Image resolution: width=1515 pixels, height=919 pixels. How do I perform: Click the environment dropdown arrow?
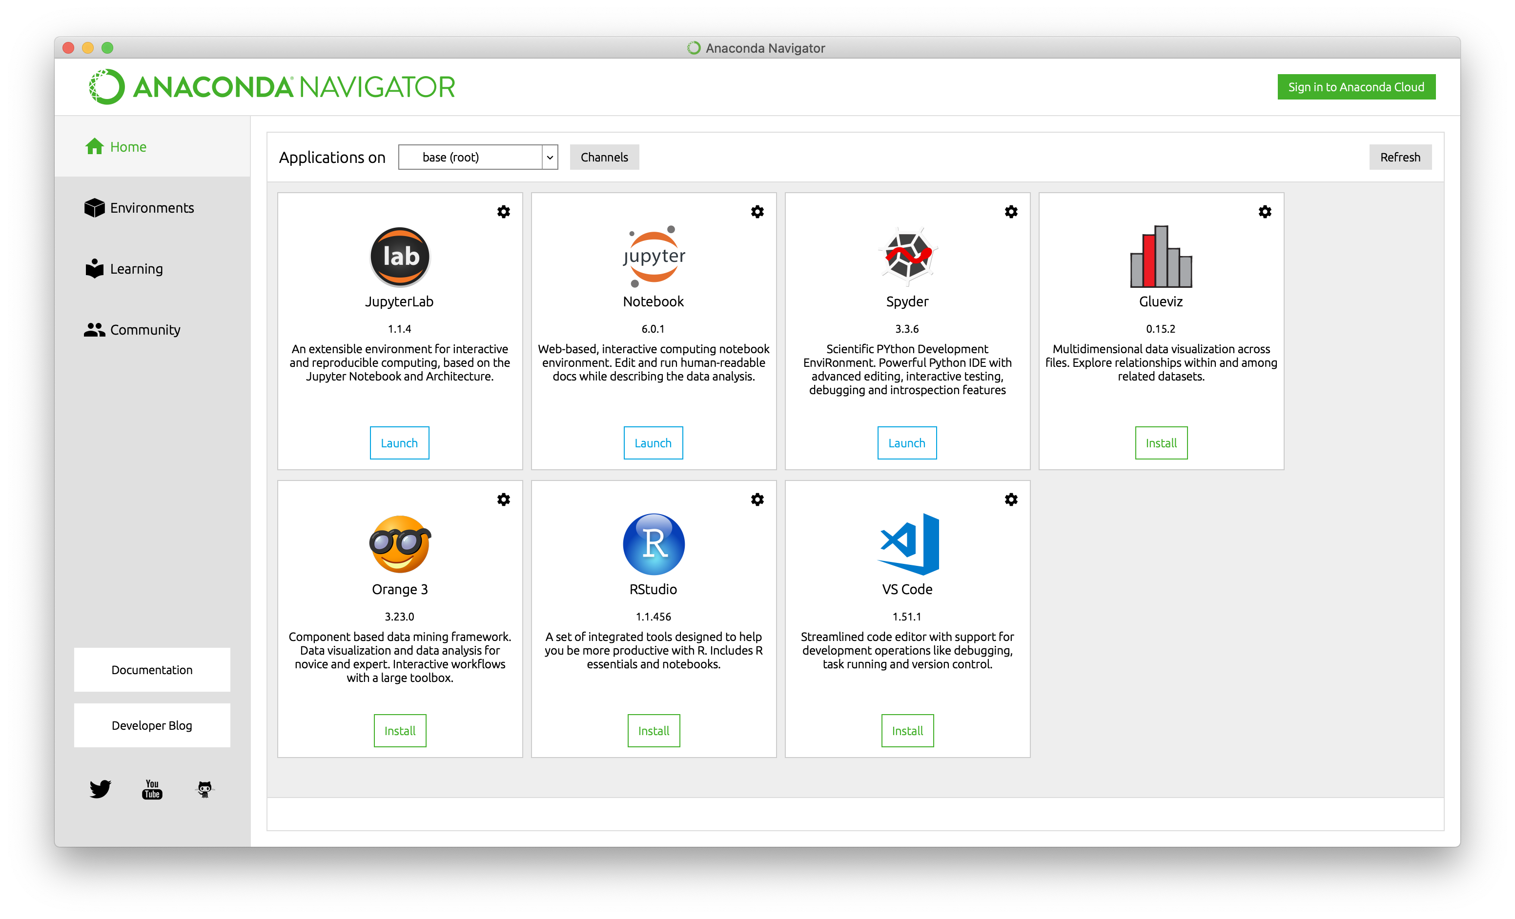coord(550,157)
